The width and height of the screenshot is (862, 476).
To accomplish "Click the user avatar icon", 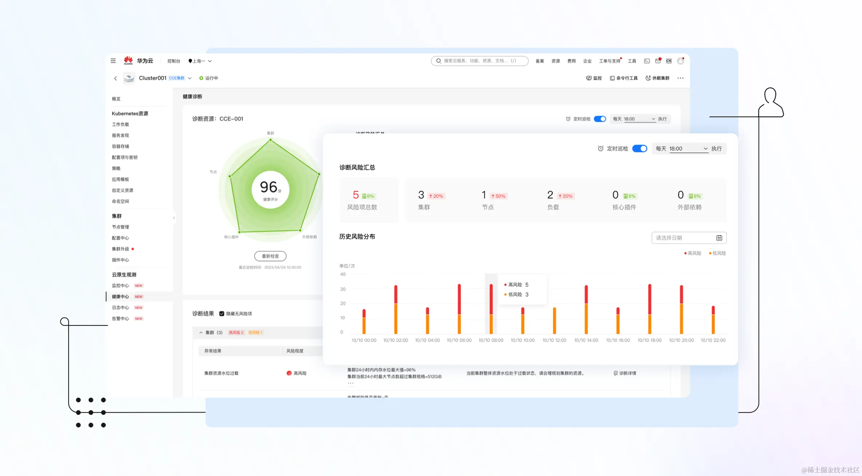I will tap(680, 61).
